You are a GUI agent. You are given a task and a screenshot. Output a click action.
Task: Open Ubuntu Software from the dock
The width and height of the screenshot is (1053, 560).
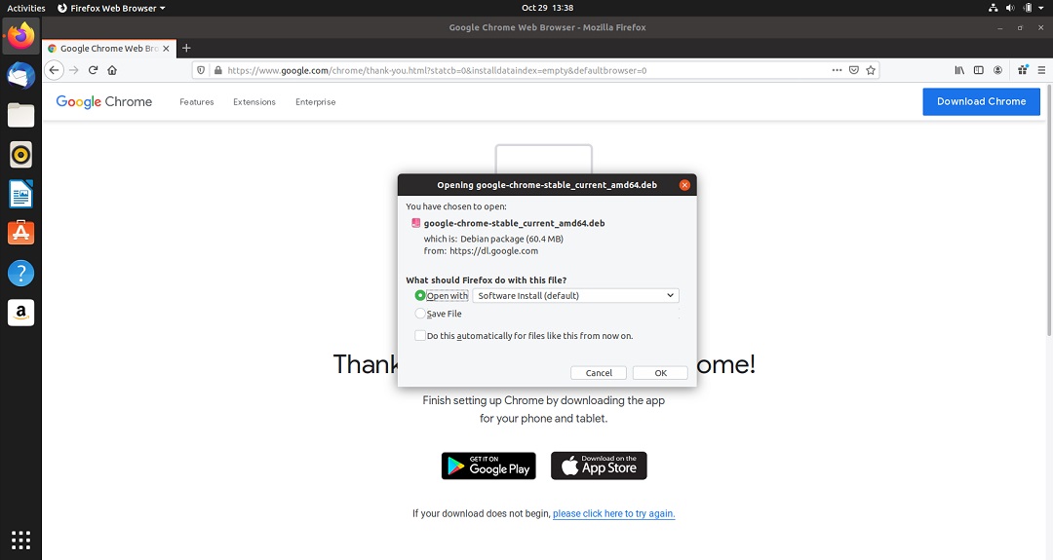tap(20, 234)
